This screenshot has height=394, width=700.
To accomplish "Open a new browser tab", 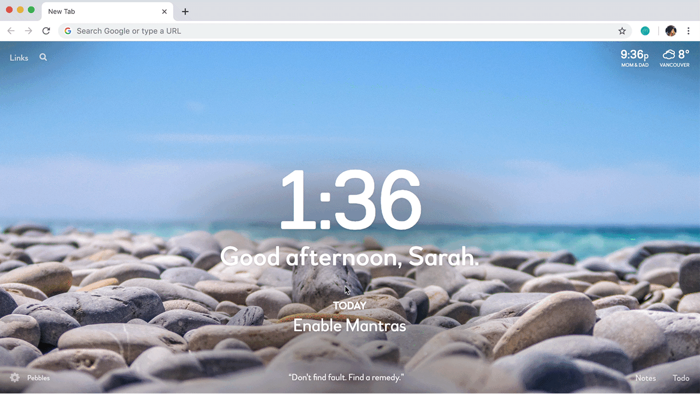I will (x=185, y=11).
